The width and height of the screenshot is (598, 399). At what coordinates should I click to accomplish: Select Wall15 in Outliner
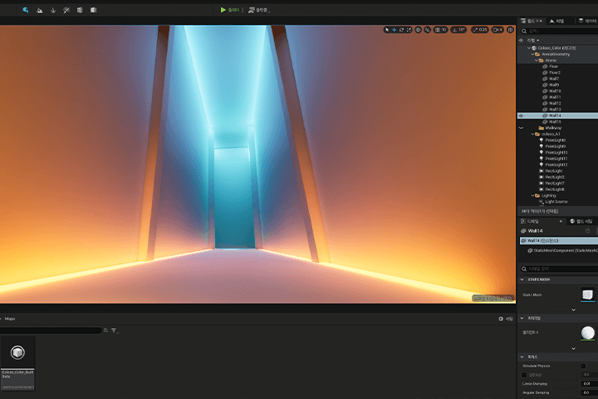pyautogui.click(x=555, y=122)
